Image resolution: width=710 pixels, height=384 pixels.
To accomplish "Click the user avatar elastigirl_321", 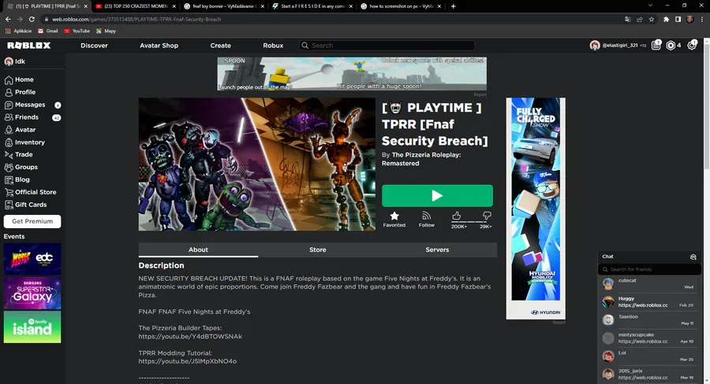I will [595, 45].
